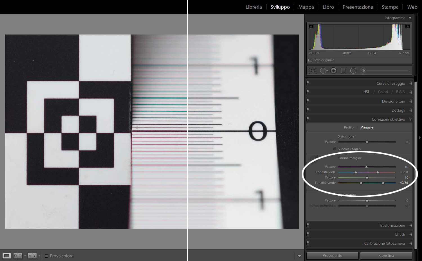Switch to the Profilo tab

[x=349, y=127]
